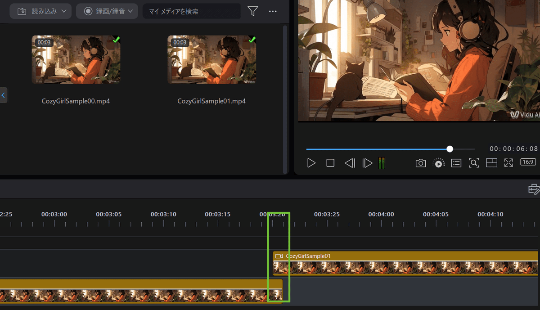
Task: Click the 00:04:10 mark on timeline ruler
Action: click(490, 214)
